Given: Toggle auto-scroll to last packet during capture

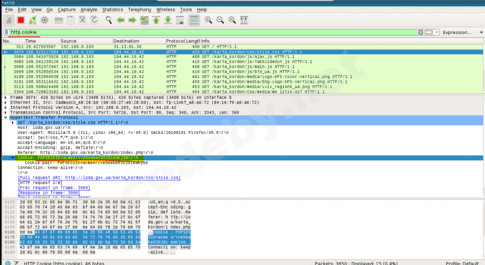Looking at the screenshot, I should pyautogui.click(x=180, y=20).
